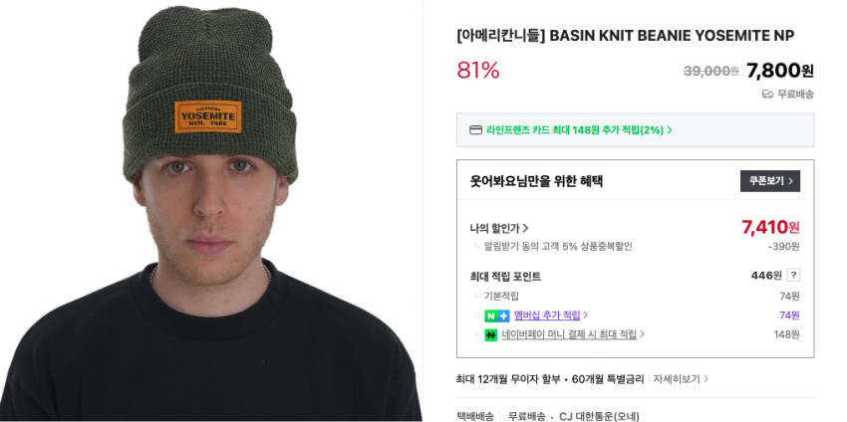Click the arrow on 쿠폰보기 button
This screenshot has height=422, width=847.
(x=791, y=181)
